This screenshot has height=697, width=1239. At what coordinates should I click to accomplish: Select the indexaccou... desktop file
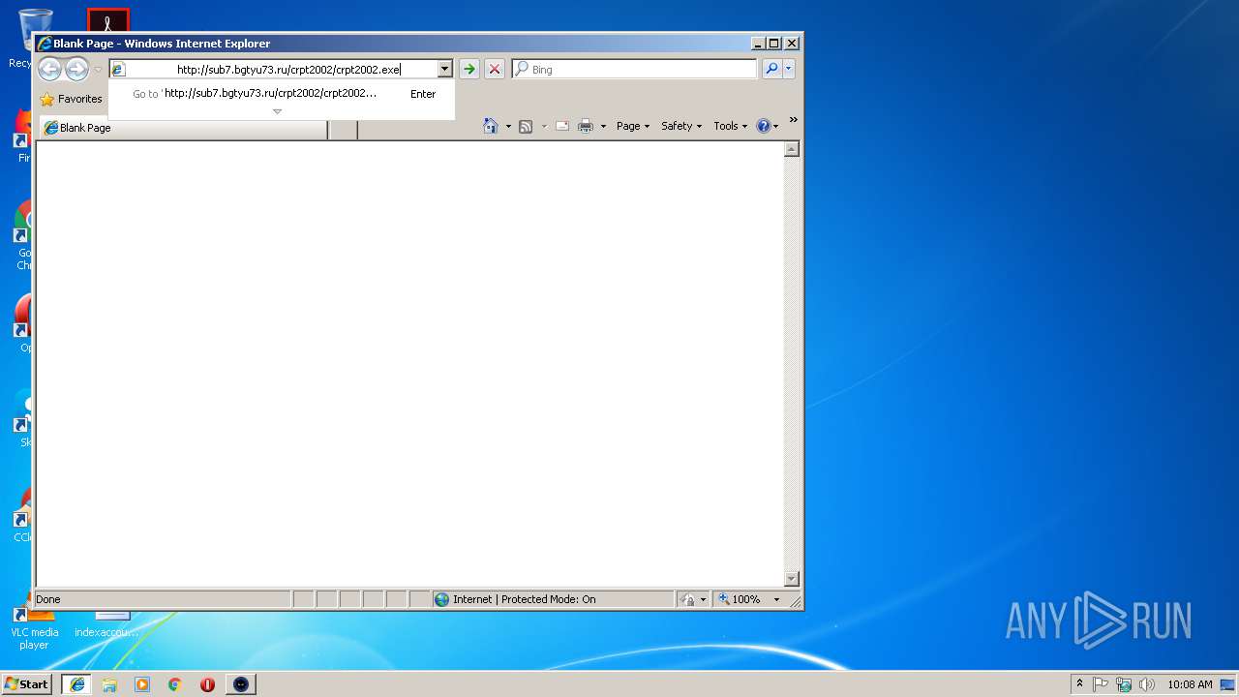(107, 625)
